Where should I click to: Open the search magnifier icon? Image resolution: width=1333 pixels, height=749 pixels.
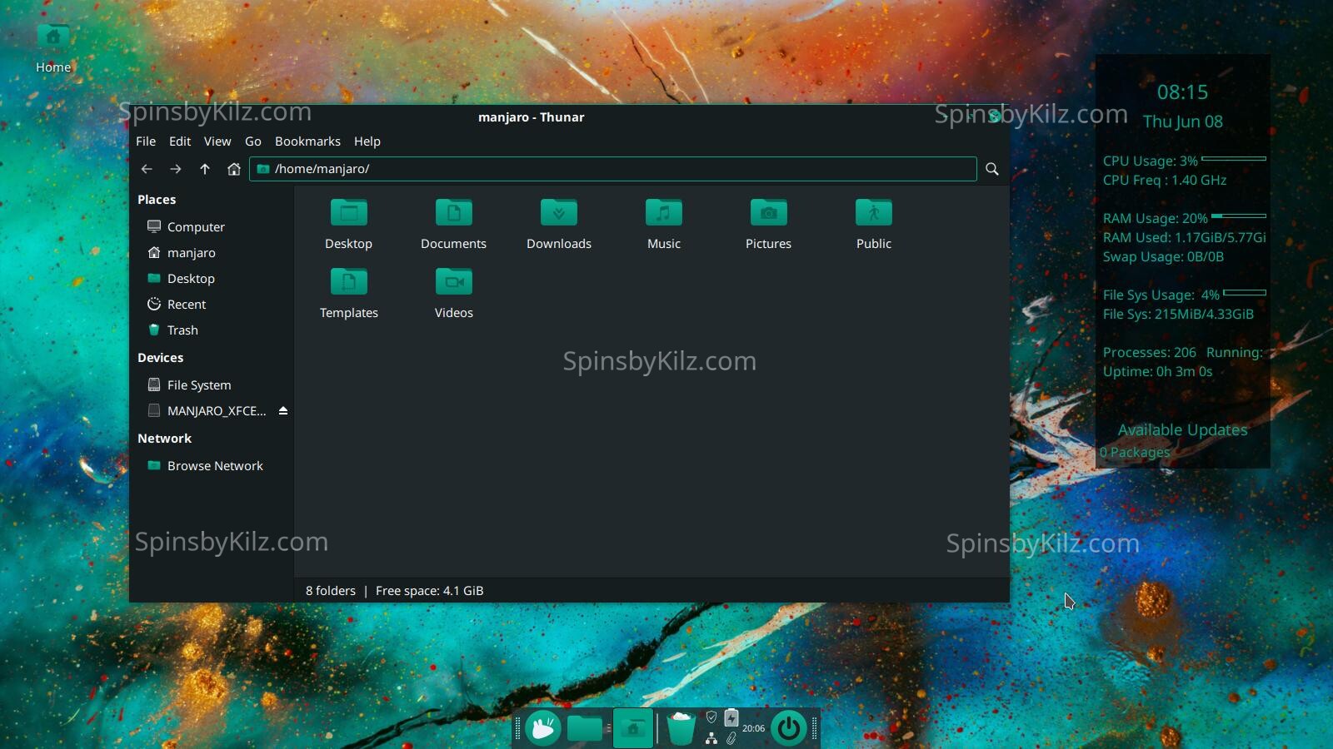(x=992, y=169)
